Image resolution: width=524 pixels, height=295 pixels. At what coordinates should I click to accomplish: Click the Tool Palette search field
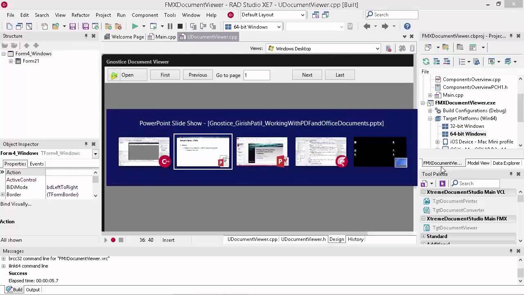tap(475, 184)
